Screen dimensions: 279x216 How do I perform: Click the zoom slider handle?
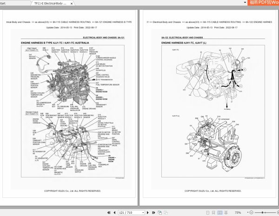(263, 212)
